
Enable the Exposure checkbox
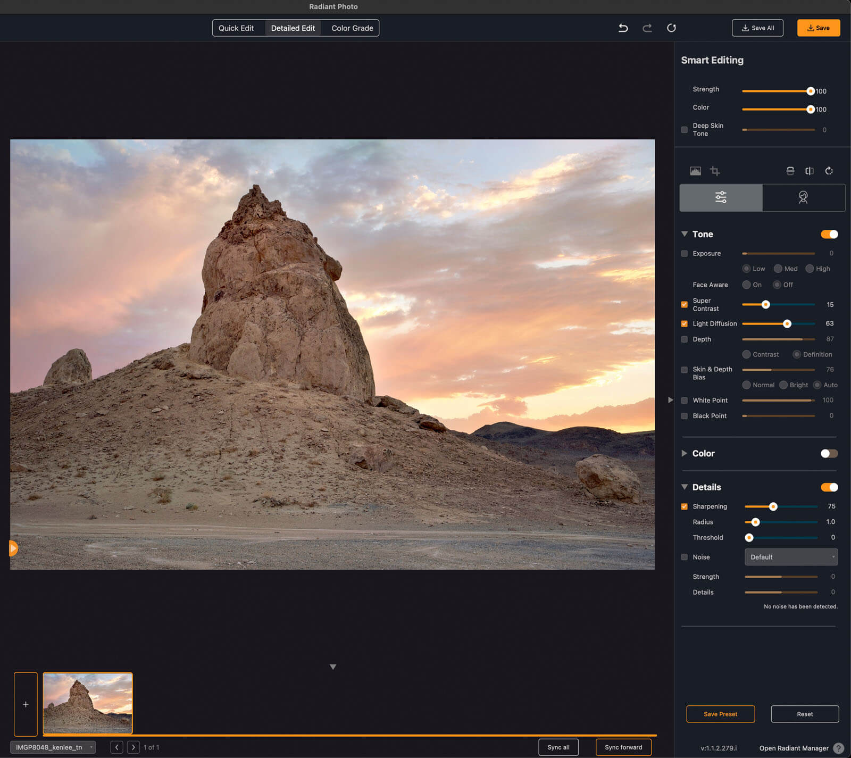685,254
